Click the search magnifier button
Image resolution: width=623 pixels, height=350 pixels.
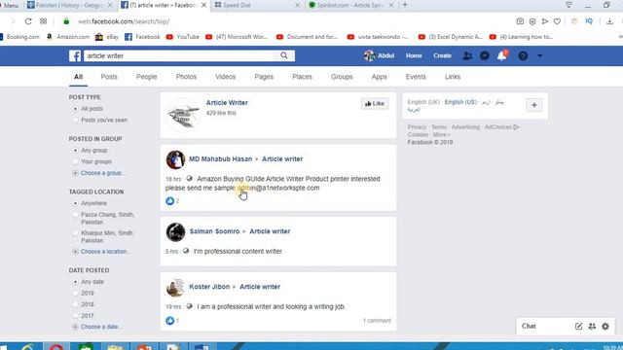pyautogui.click(x=283, y=55)
